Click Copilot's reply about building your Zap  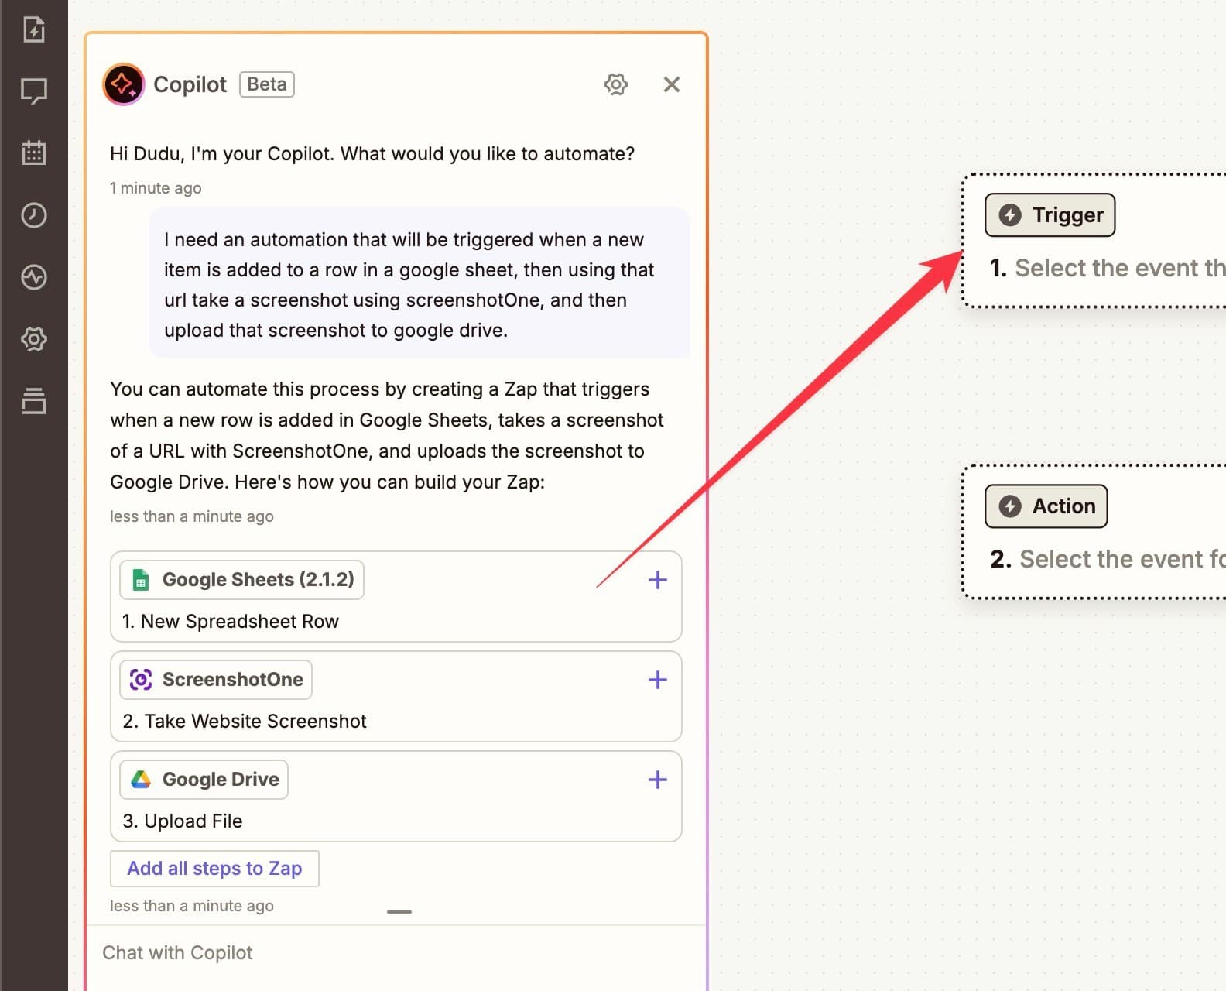coord(387,436)
